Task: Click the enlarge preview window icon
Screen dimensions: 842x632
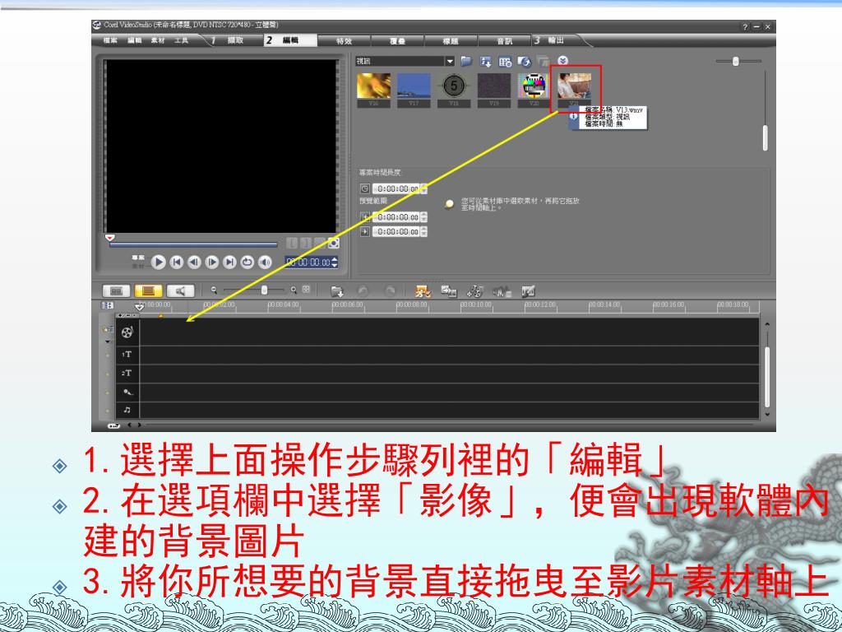Action: [x=334, y=243]
